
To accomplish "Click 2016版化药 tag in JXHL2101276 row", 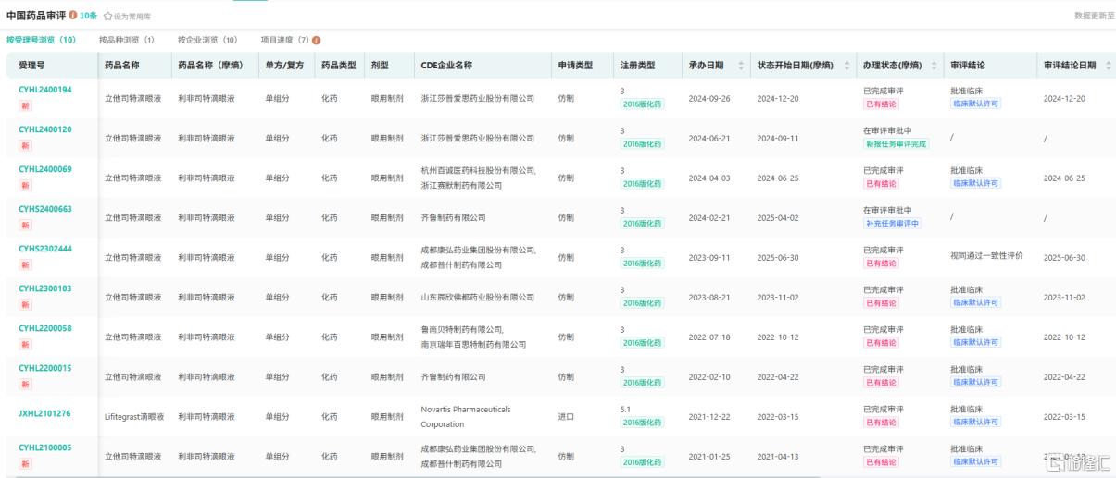I will (x=642, y=423).
